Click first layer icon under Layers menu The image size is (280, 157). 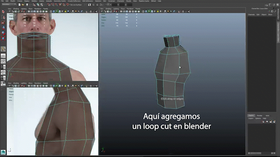[x=263, y=122]
